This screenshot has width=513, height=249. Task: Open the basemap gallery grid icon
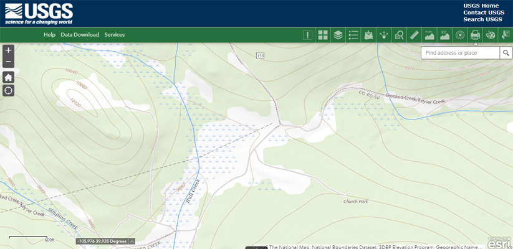coord(323,35)
